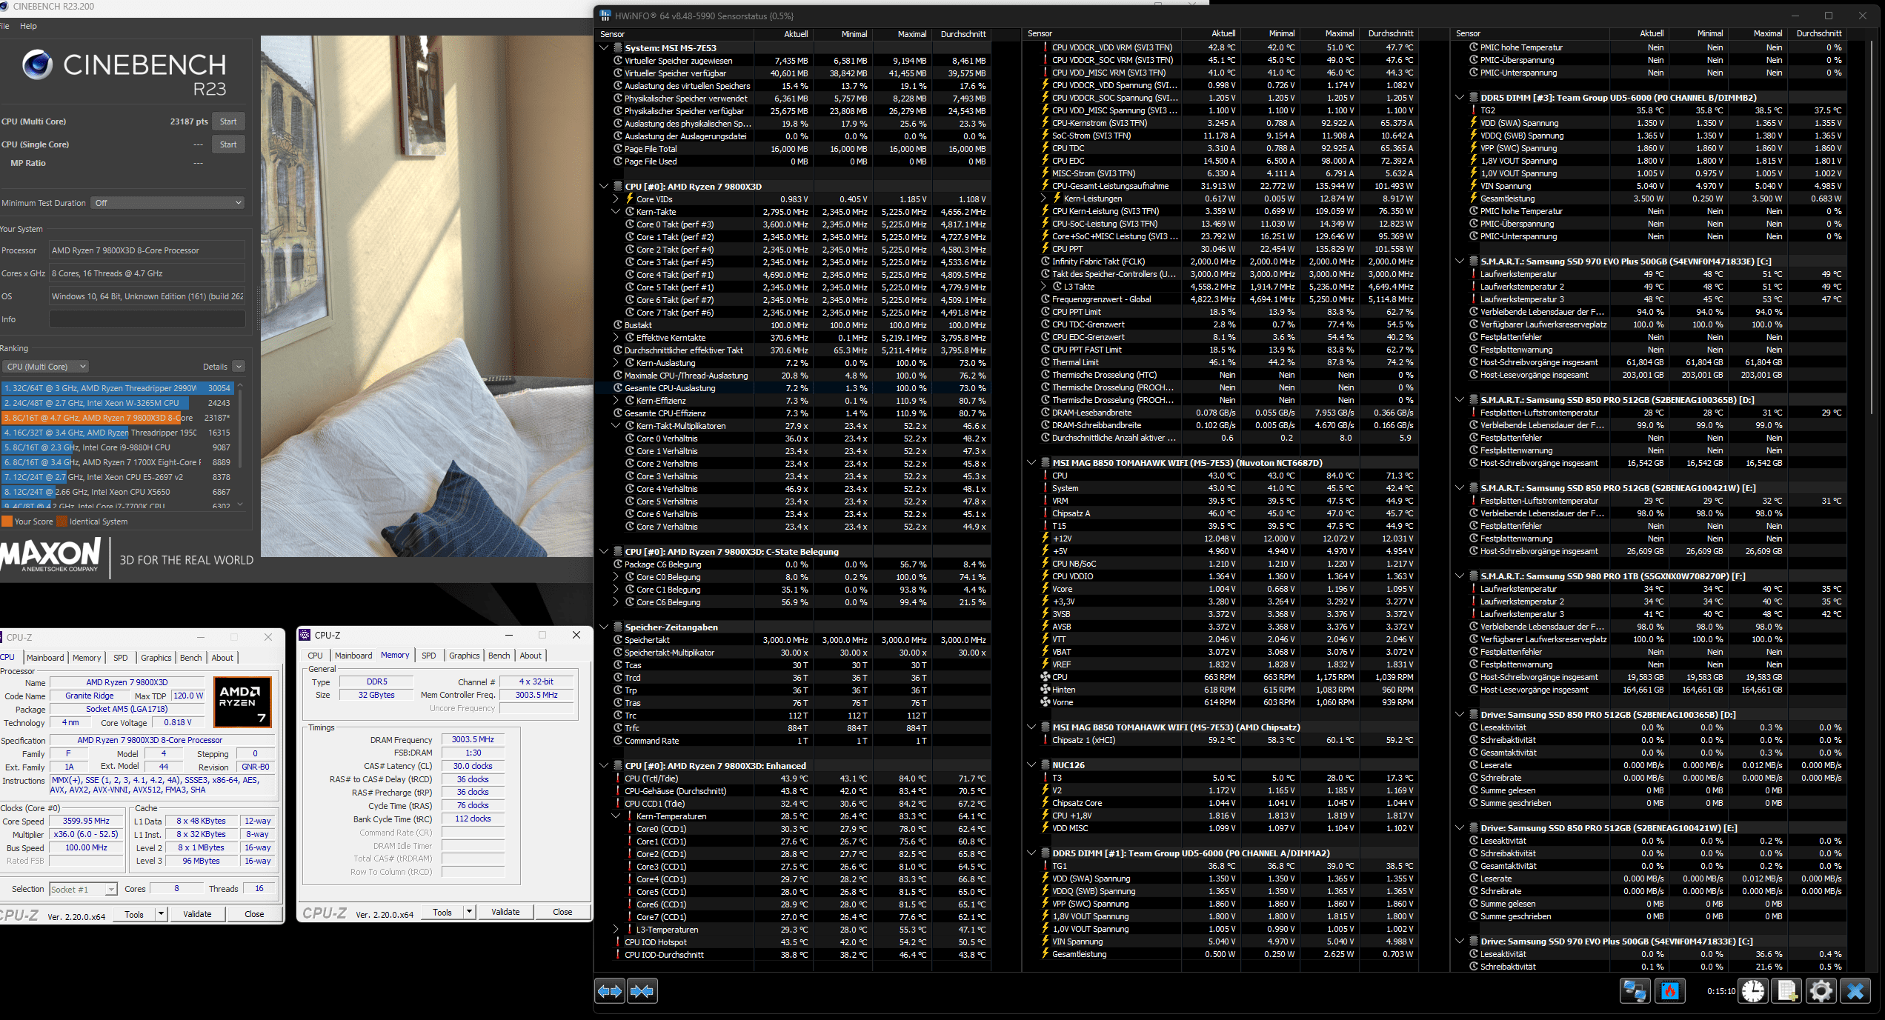Click Validate in CPU-Z Memory window
The height and width of the screenshot is (1020, 1885).
pos(505,912)
